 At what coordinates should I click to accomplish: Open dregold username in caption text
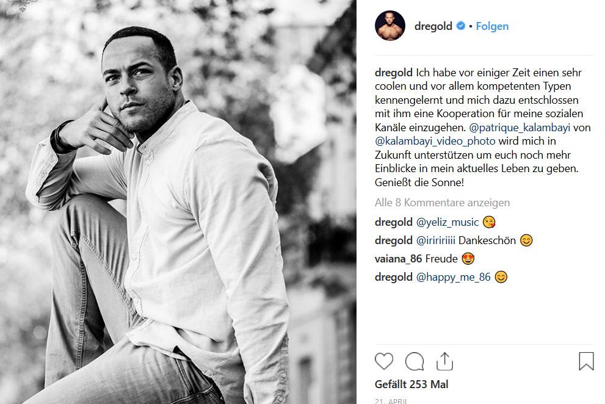pyautogui.click(x=394, y=73)
